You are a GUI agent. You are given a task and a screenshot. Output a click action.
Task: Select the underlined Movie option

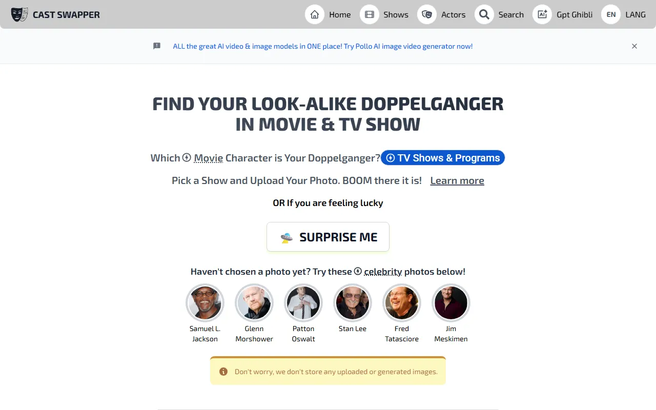click(208, 158)
